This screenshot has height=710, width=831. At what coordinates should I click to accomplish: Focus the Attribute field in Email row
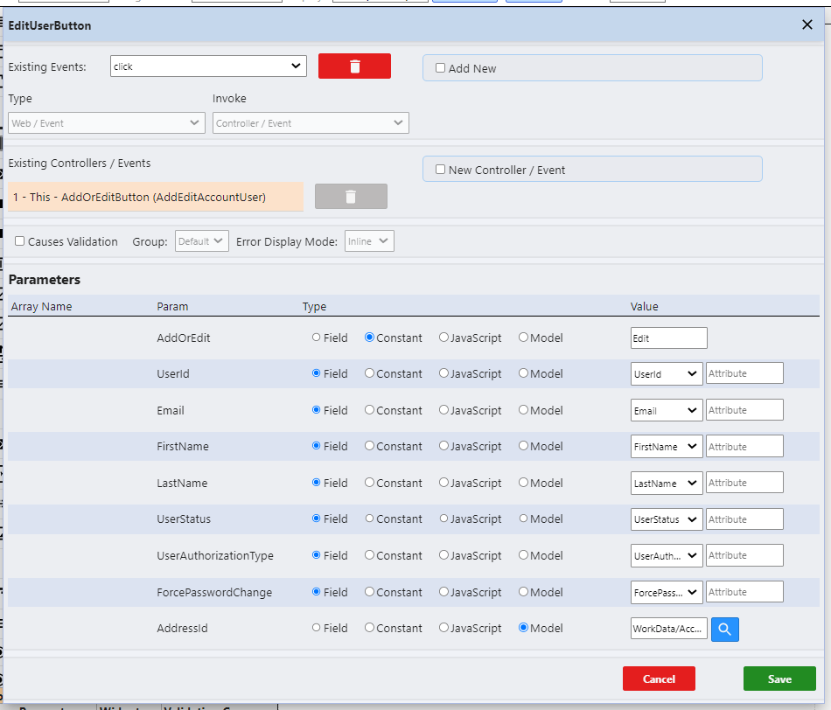tap(744, 409)
